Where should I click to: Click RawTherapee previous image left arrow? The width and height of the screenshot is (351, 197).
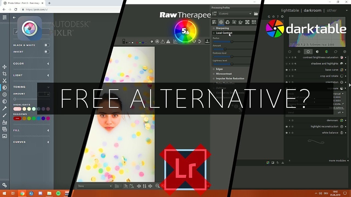click(x=139, y=186)
